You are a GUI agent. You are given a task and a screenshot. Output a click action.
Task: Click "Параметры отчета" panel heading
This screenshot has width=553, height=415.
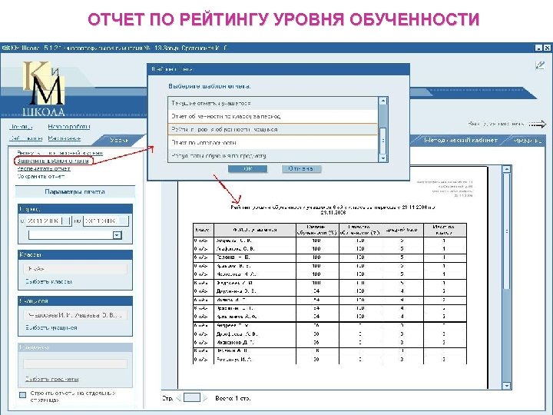point(75,192)
